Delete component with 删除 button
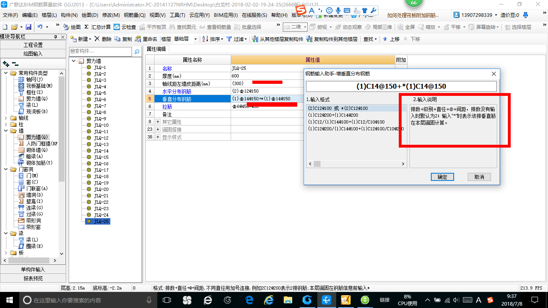The image size is (548, 308). click(x=103, y=39)
